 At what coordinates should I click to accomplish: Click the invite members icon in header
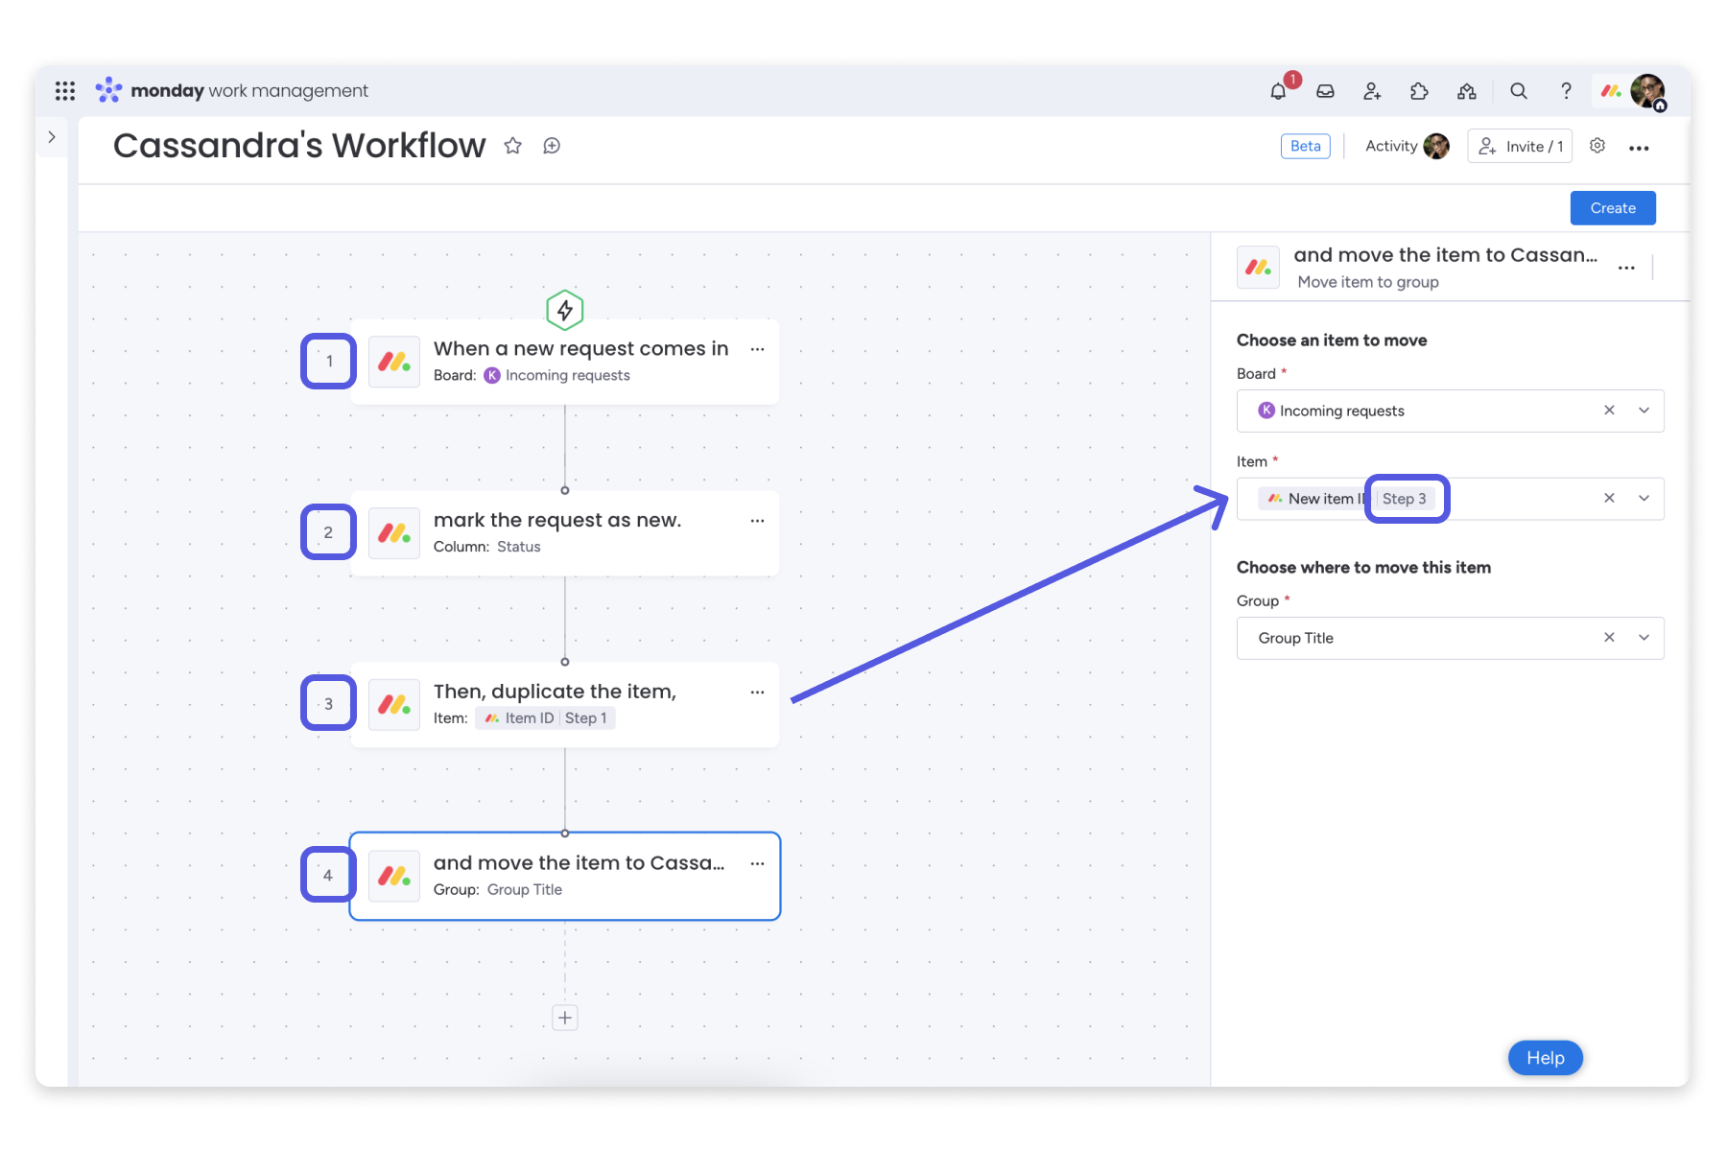tap(1372, 90)
